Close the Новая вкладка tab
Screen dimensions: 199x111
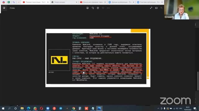[x=76, y=2]
